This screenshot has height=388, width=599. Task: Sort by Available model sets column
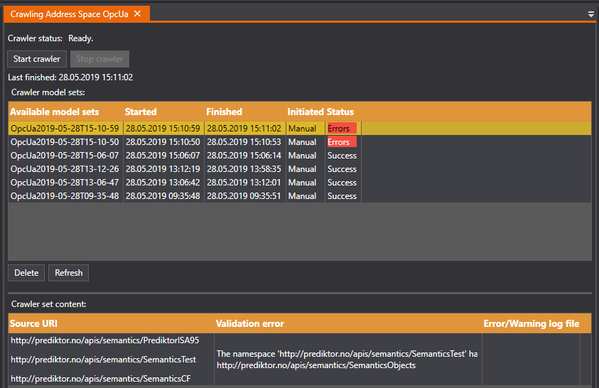click(x=55, y=112)
